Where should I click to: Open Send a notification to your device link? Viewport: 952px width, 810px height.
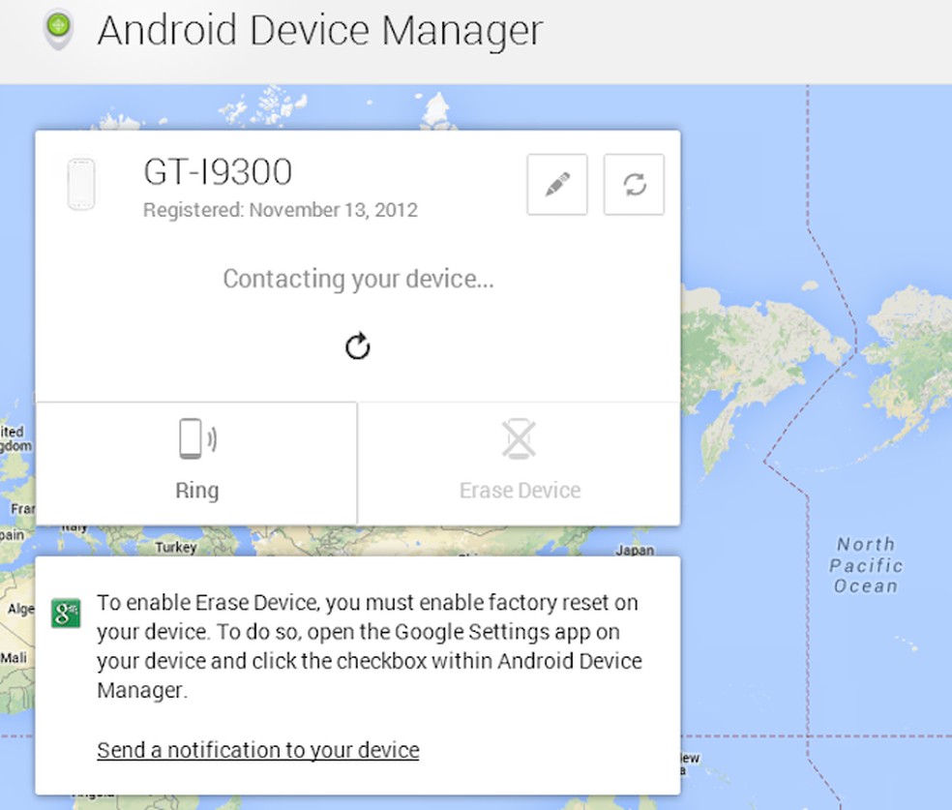coord(256,750)
